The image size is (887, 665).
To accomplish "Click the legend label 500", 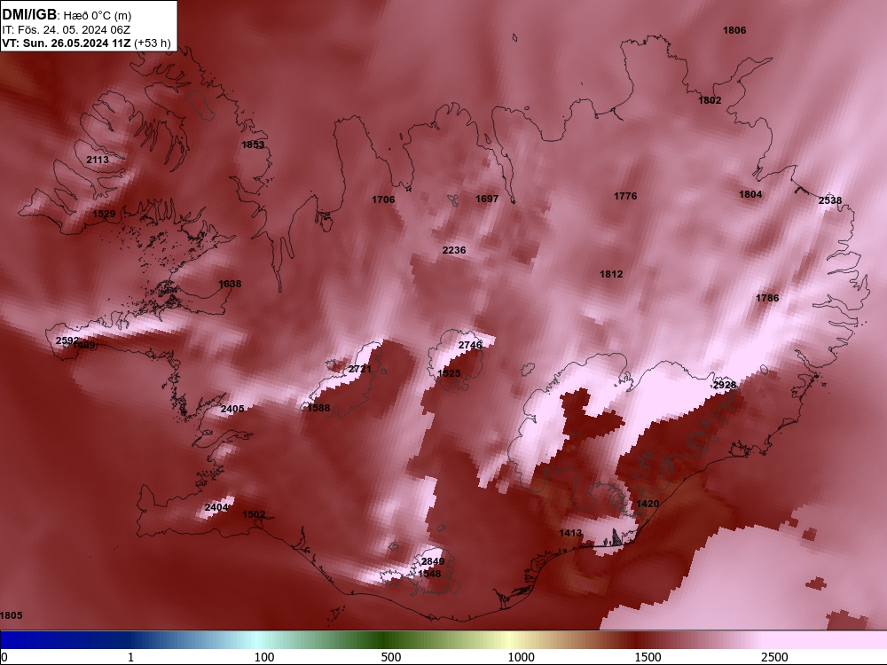I will (x=391, y=657).
